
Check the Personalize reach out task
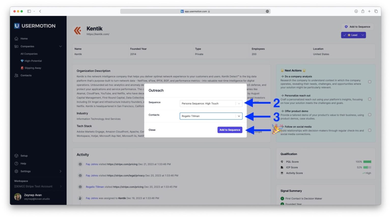click(x=370, y=99)
